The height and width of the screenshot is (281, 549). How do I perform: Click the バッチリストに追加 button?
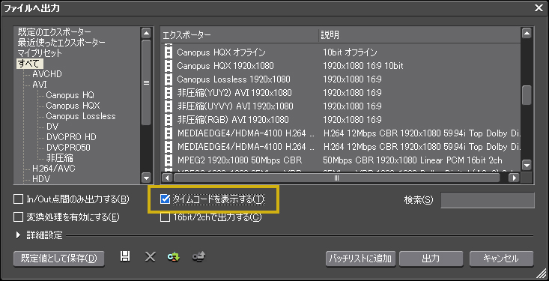coord(360,259)
